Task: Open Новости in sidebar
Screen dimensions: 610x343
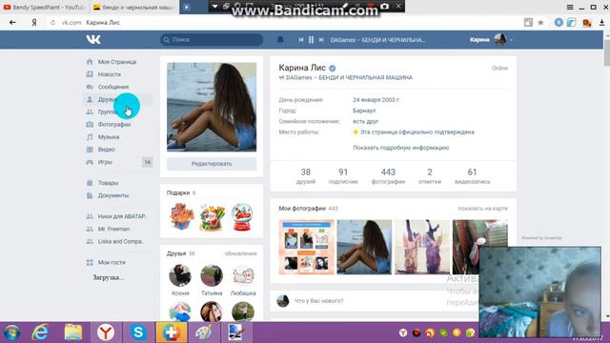Action: pyautogui.click(x=110, y=74)
